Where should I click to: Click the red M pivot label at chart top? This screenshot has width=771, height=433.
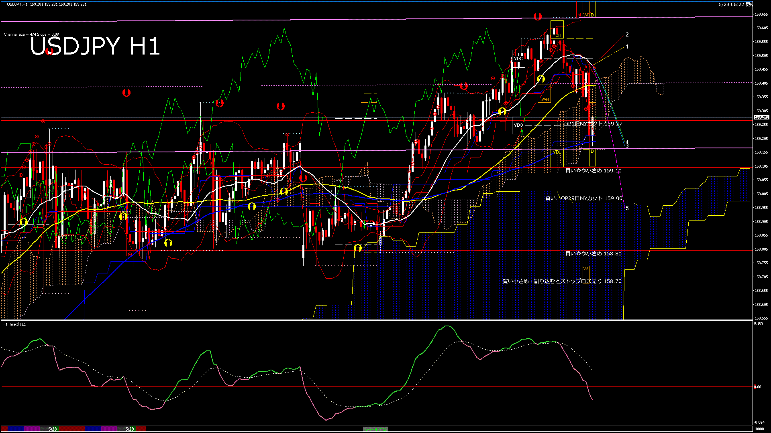coord(579,15)
